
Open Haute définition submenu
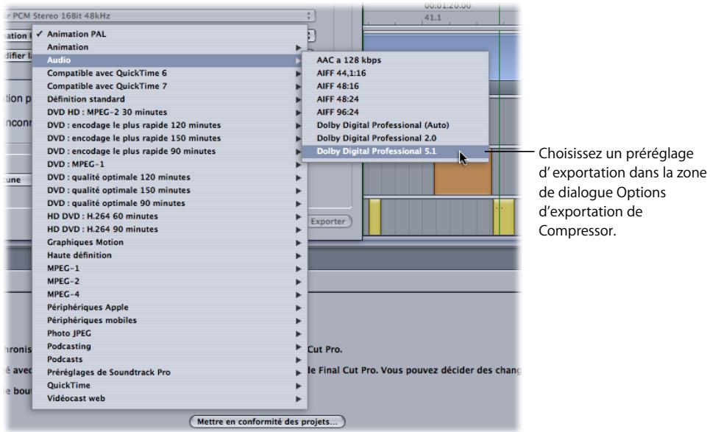click(x=170, y=255)
